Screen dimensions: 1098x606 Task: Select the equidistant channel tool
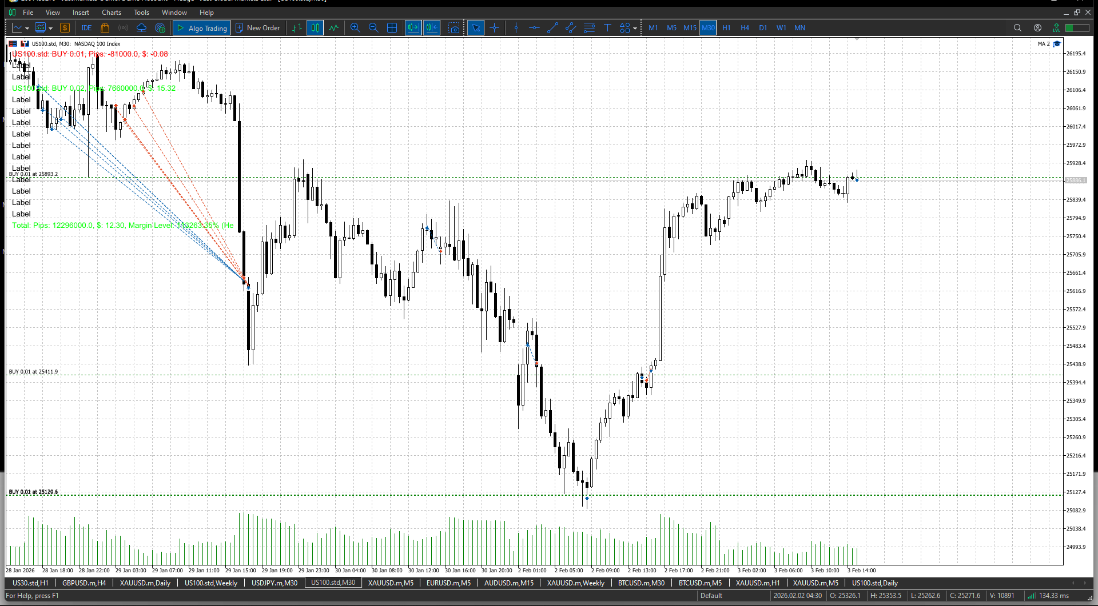click(571, 28)
